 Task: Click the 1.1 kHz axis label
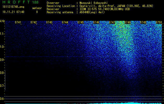tap(2, 34)
